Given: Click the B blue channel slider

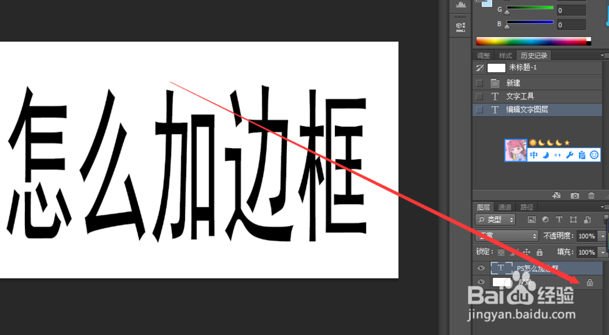Looking at the screenshot, I should (530, 23).
